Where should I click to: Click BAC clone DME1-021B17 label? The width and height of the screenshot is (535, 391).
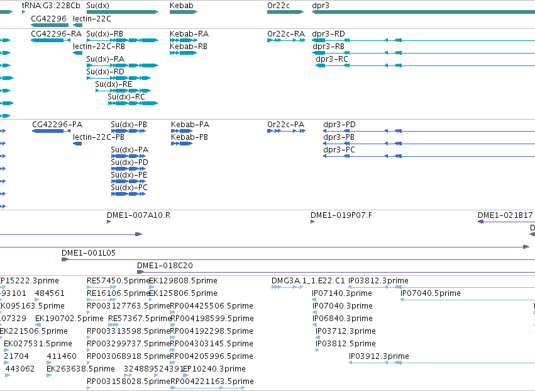coord(505,215)
